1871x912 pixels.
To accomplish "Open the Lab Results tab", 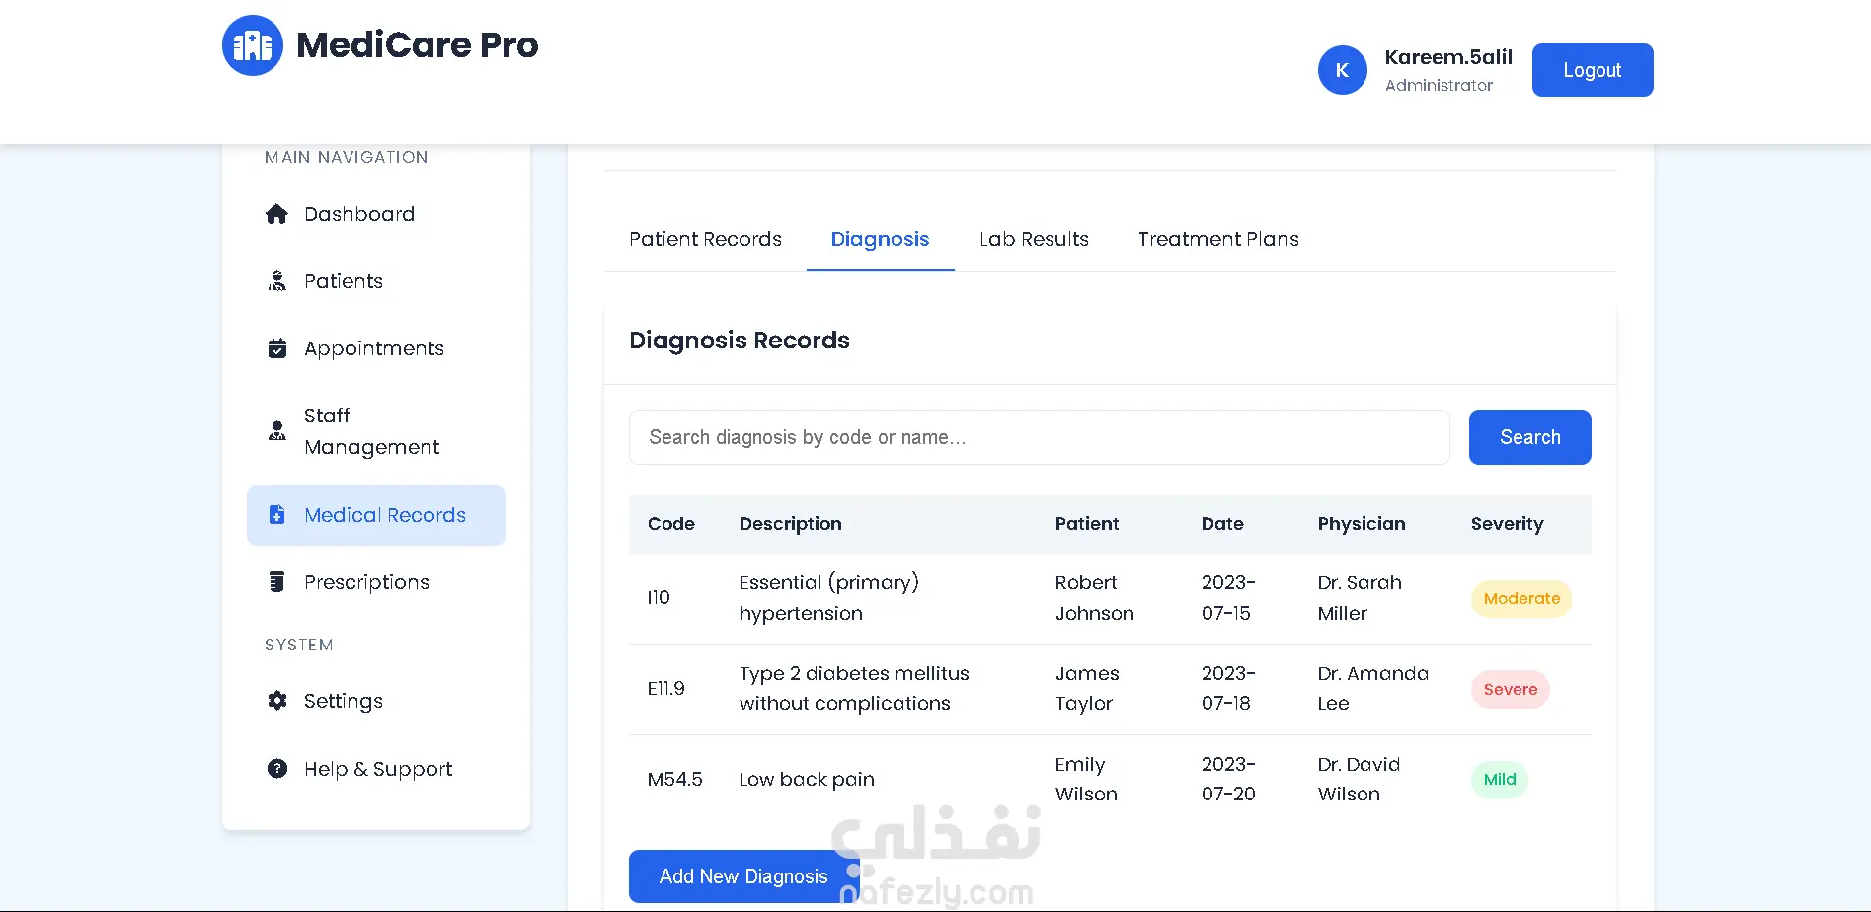I will click(1034, 239).
